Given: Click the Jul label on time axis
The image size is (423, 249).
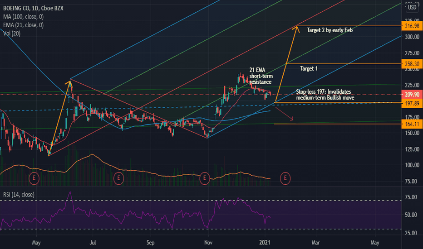Looking at the screenshot, I should [x=93, y=243].
